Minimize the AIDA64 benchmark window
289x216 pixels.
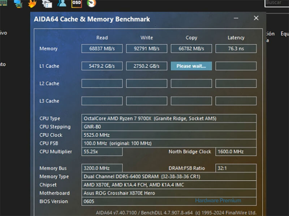pos(236,18)
